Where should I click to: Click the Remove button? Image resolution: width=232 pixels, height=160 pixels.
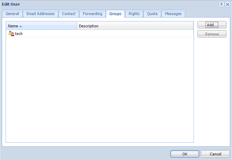[212, 34]
